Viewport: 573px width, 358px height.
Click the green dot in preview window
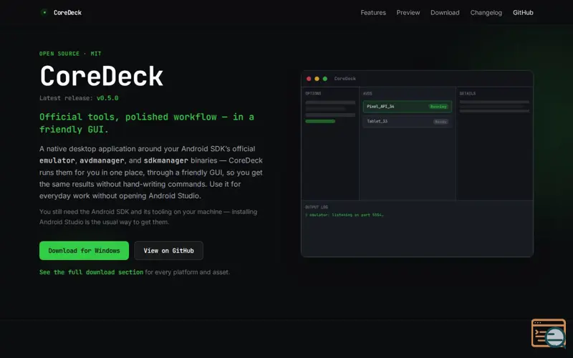pyautogui.click(x=325, y=79)
